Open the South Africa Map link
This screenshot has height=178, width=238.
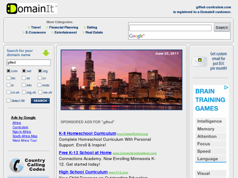point(25,136)
